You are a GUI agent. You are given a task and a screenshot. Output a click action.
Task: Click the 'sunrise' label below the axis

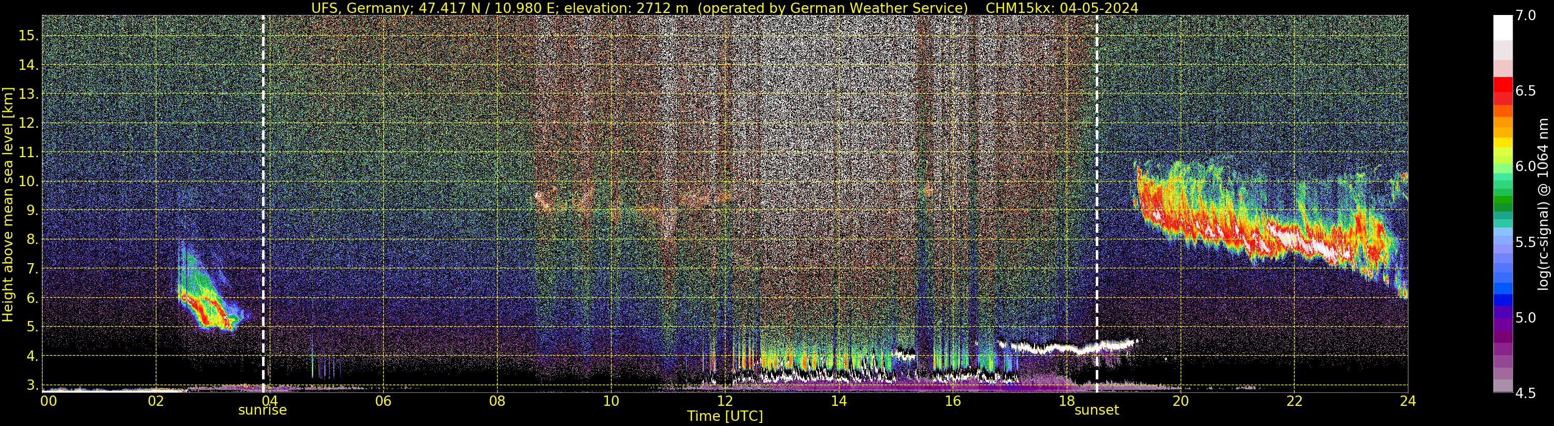(263, 410)
